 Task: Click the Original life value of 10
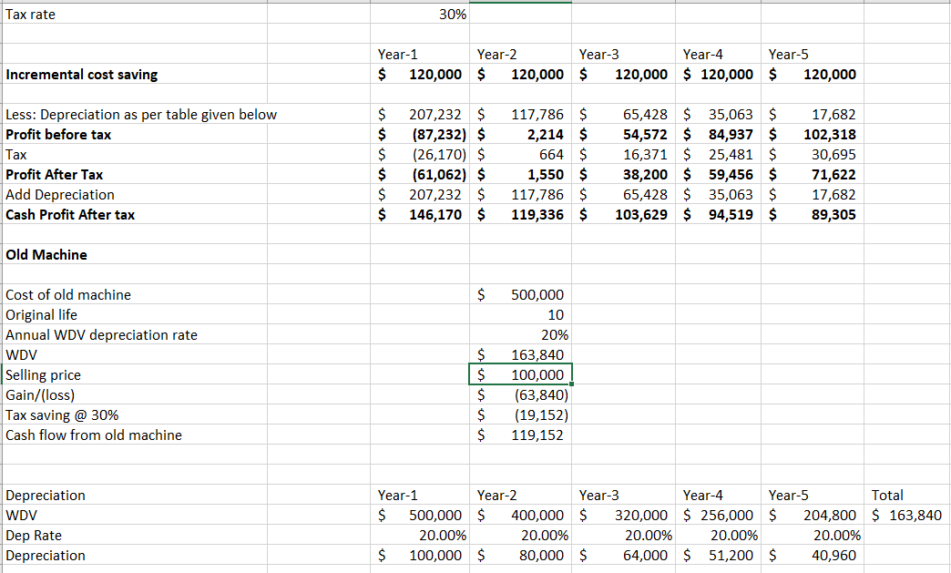(521, 315)
